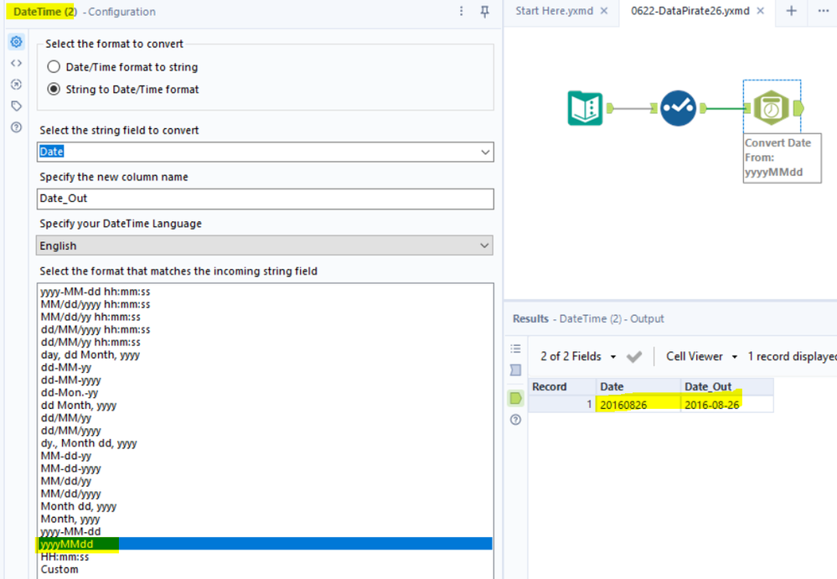Select the highlighted yyyyMMdd format
The height and width of the screenshot is (579, 837).
tap(266, 544)
